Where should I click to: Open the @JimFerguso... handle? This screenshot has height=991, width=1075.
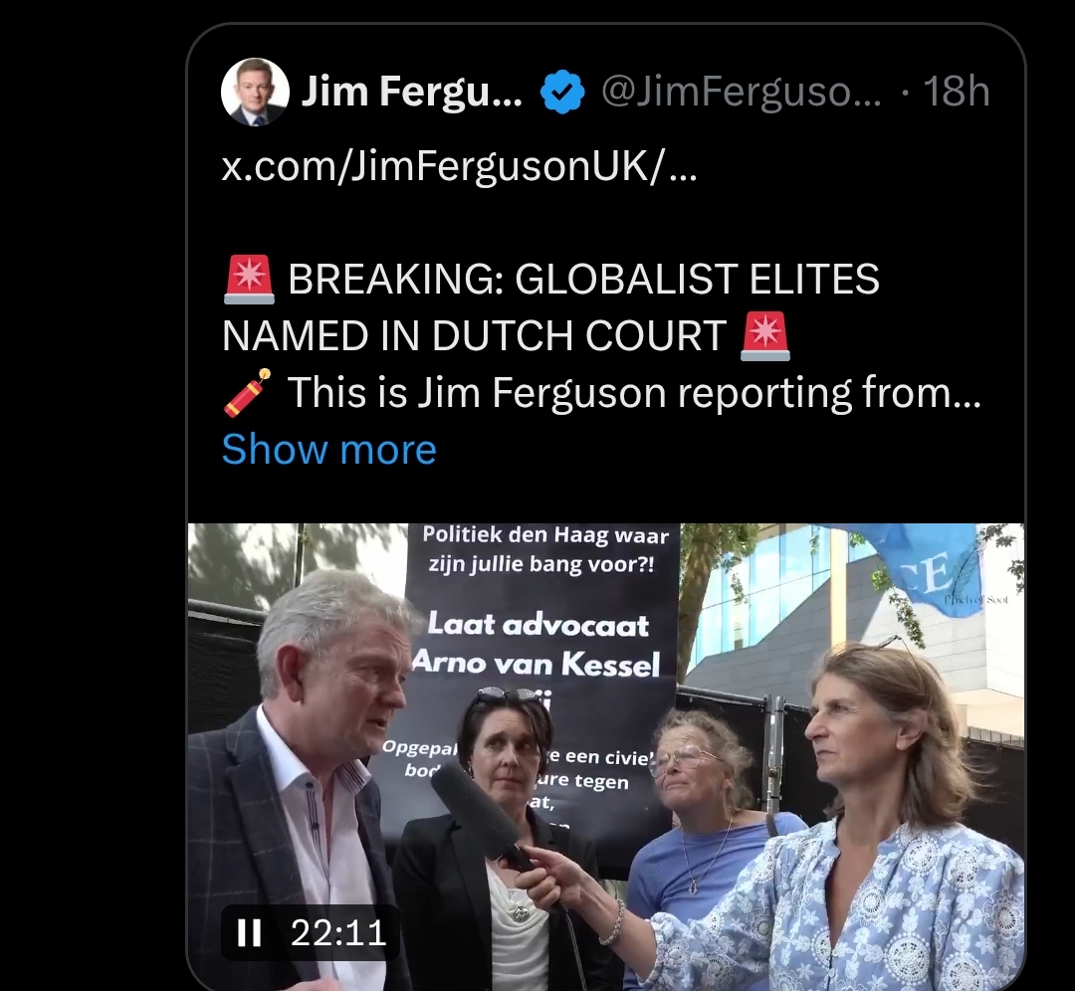pyautogui.click(x=742, y=92)
